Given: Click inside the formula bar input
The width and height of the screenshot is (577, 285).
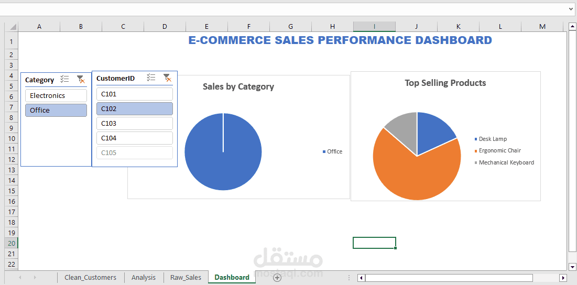Looking at the screenshot, I should pyautogui.click(x=284, y=9).
